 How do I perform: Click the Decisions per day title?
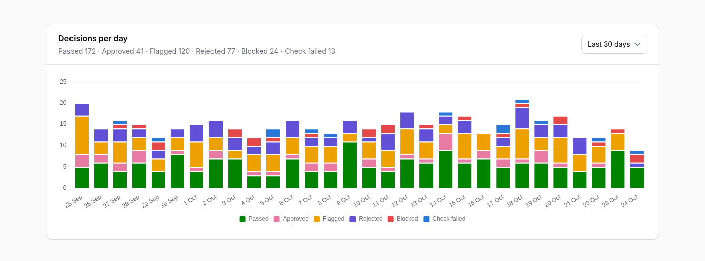click(x=93, y=38)
